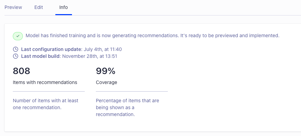Select the Info tab

pos(64,7)
